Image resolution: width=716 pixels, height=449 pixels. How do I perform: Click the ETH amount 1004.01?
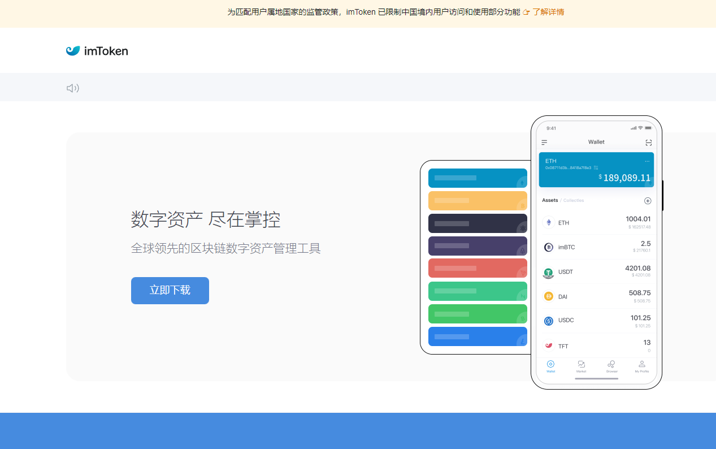click(x=638, y=219)
